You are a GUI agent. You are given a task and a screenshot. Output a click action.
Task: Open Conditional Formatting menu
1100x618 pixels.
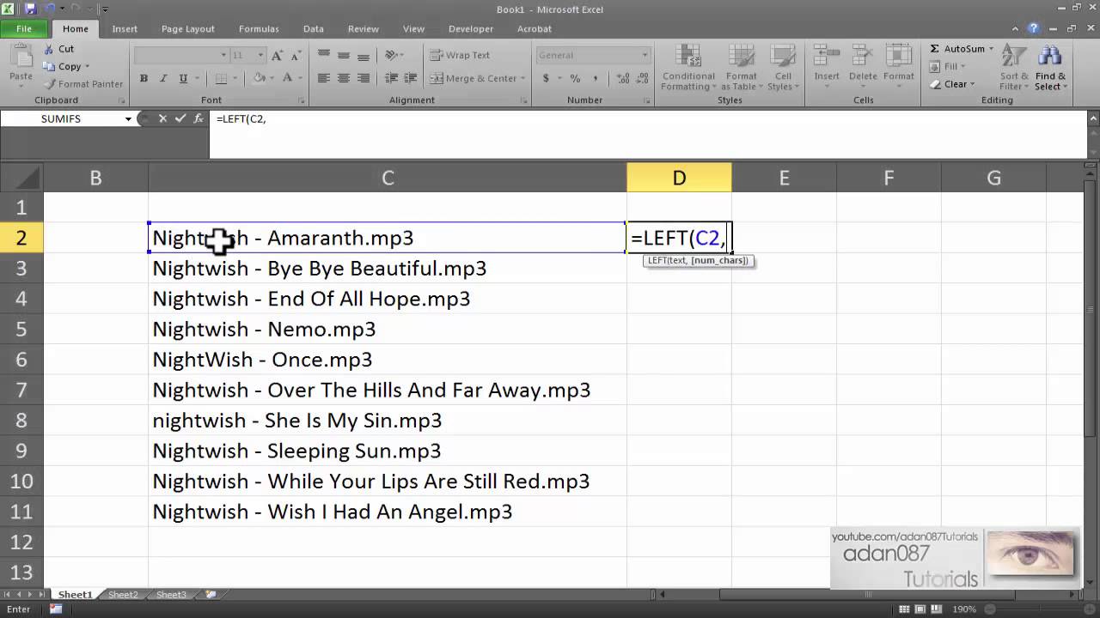point(688,68)
